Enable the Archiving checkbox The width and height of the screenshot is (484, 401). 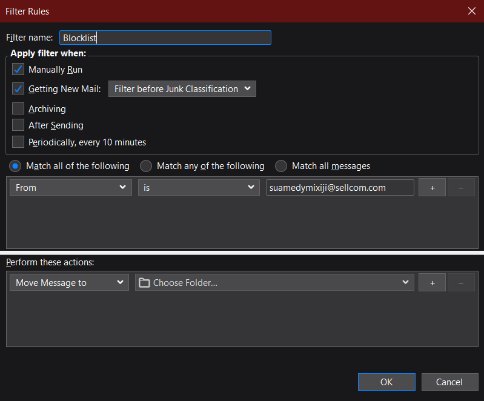tap(18, 109)
